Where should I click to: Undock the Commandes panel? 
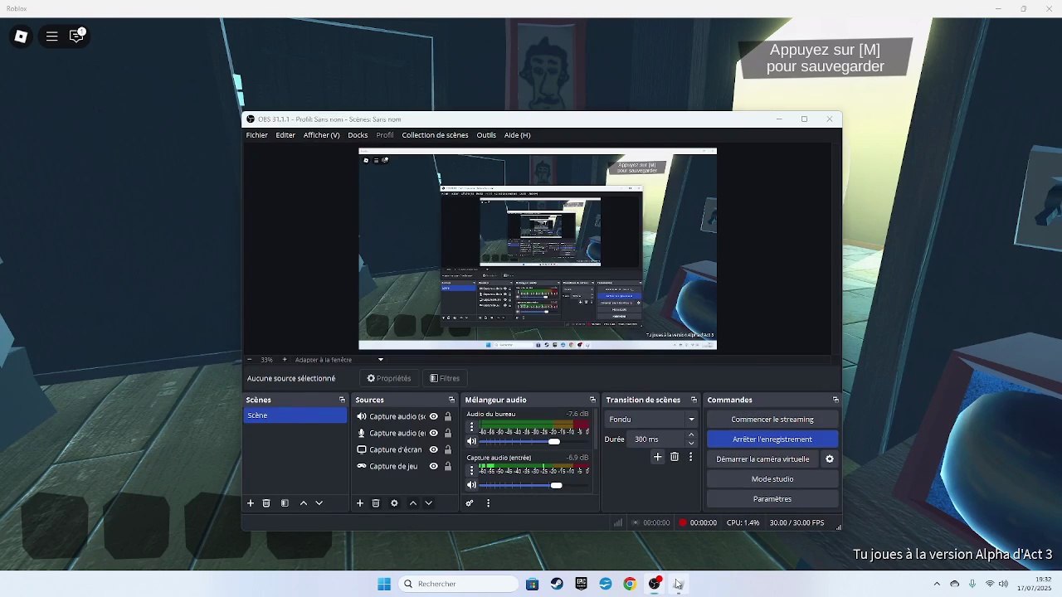(x=835, y=400)
